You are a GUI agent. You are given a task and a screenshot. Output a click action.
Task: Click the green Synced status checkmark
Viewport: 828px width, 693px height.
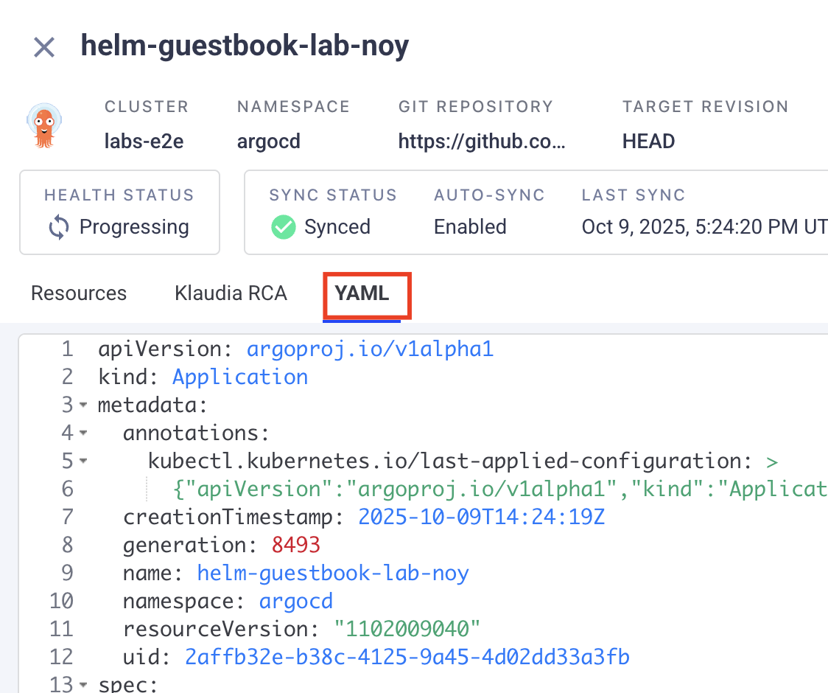[283, 227]
